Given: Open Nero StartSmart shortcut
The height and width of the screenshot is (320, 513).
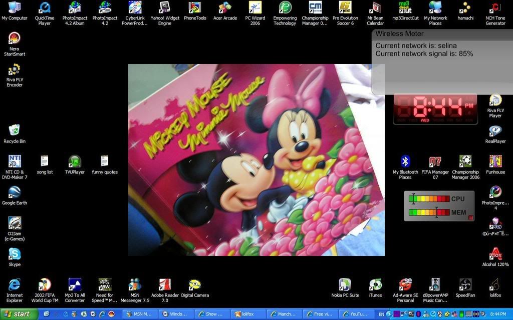Looking at the screenshot, I should click(x=15, y=38).
